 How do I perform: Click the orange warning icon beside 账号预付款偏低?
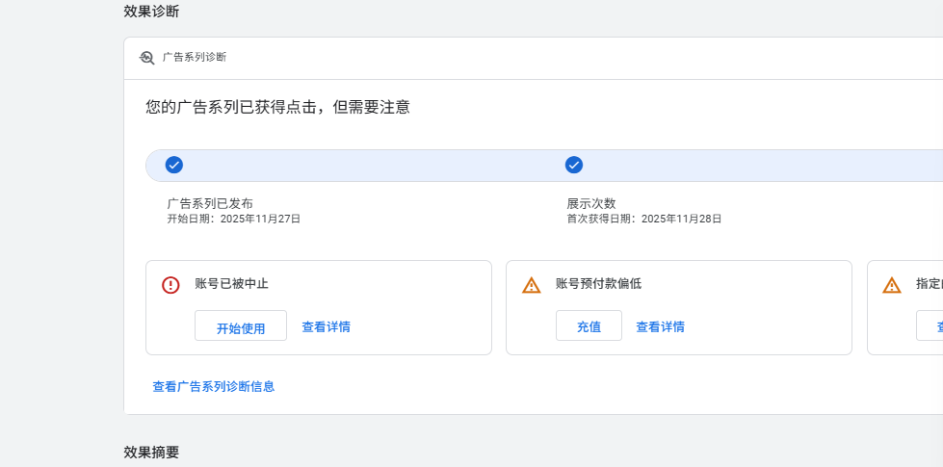pos(532,284)
